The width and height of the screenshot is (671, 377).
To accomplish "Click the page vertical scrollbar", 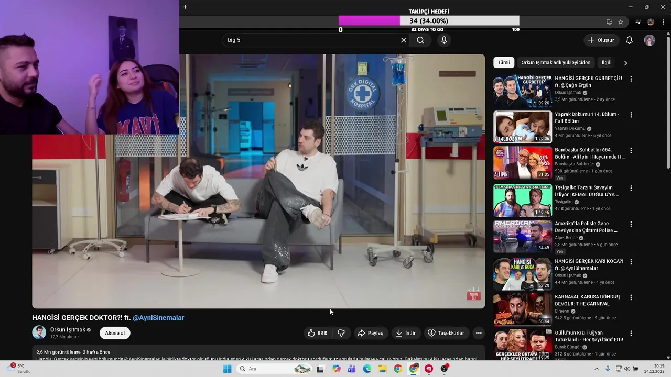I will point(668,102).
